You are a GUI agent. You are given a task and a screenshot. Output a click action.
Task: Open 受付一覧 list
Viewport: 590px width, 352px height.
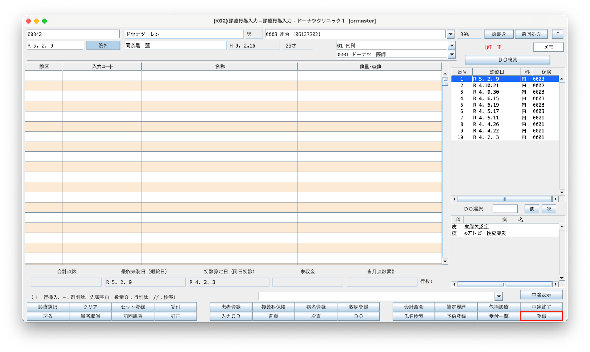click(499, 316)
